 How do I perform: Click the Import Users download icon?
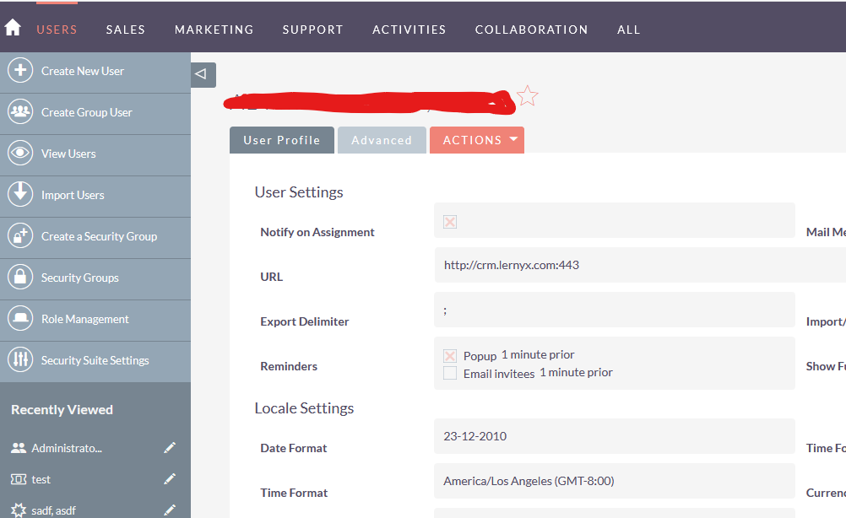(20, 195)
